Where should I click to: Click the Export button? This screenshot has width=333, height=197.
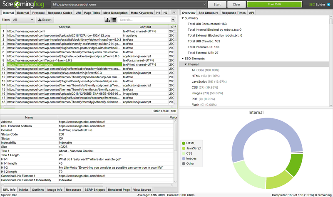pos(45,20)
